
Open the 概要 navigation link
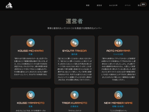[x=88, y=5]
